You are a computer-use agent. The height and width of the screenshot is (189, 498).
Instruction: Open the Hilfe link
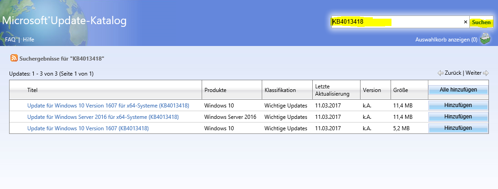point(28,40)
